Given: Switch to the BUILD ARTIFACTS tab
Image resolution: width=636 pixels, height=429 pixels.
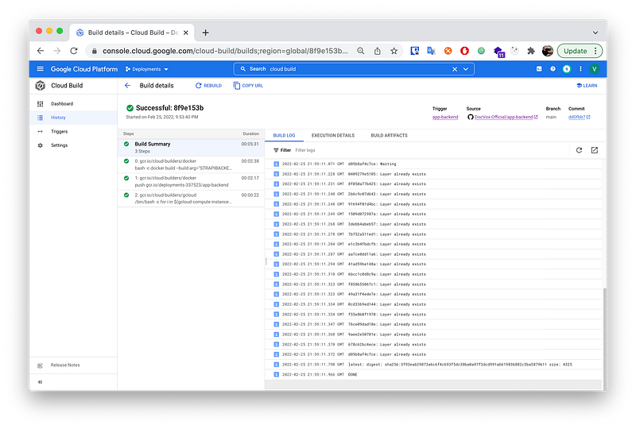Looking at the screenshot, I should pyautogui.click(x=389, y=135).
